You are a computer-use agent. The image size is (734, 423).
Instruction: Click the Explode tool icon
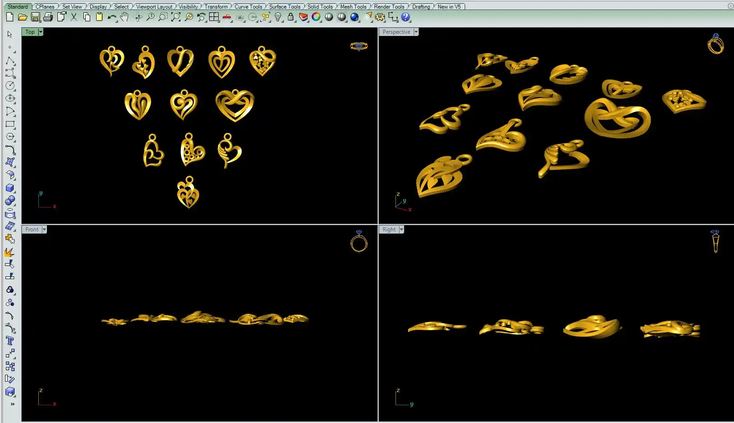pos(10,252)
